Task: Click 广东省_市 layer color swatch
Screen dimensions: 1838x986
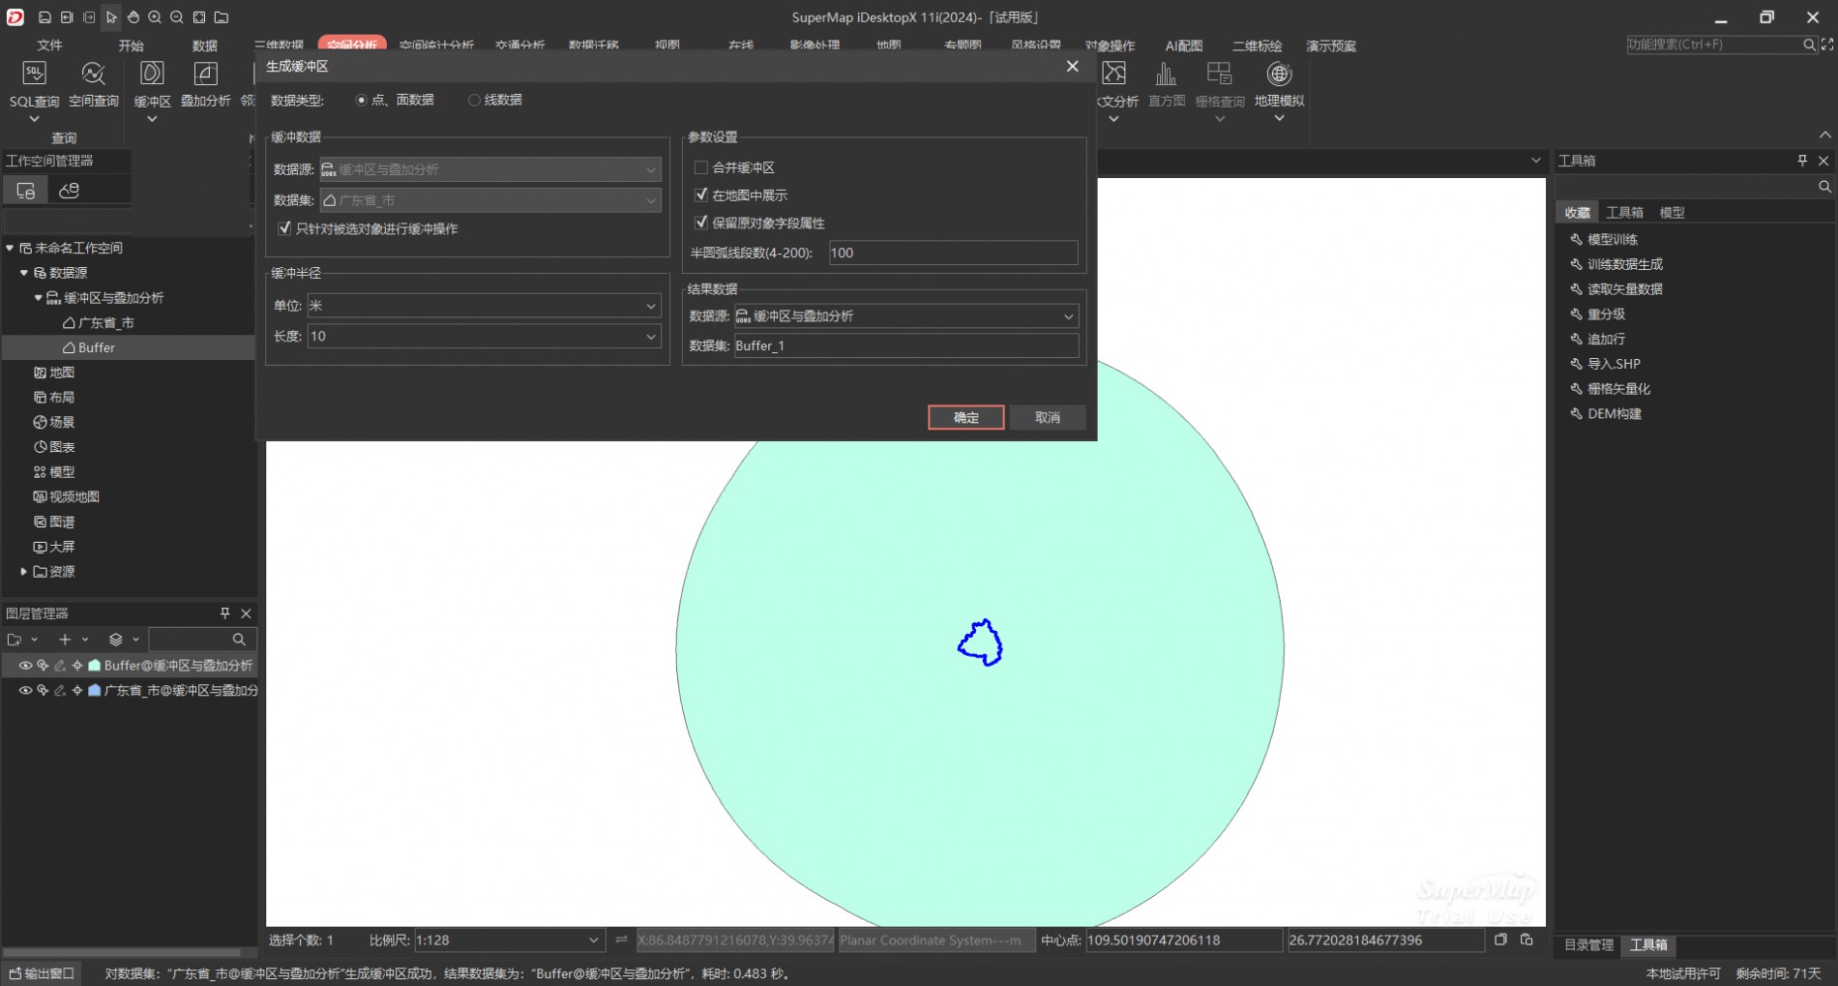Action: 95,691
